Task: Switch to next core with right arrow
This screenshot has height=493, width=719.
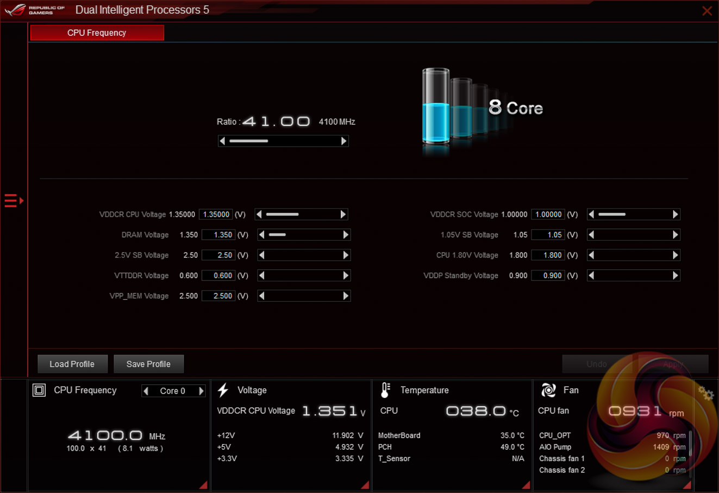Action: tap(202, 391)
